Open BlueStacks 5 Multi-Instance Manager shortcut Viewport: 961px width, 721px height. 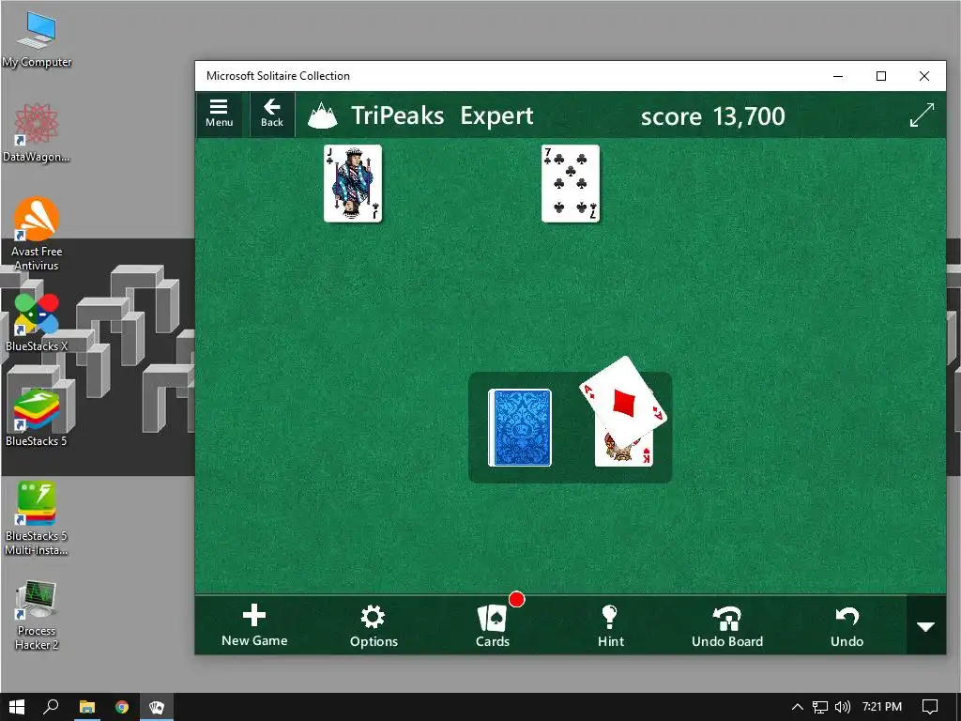(37, 518)
